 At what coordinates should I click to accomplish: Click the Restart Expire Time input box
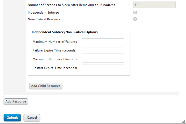point(103,68)
